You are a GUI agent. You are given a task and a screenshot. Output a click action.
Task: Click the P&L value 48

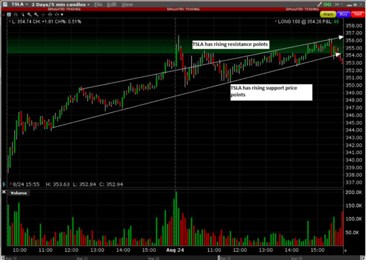pyautogui.click(x=336, y=22)
